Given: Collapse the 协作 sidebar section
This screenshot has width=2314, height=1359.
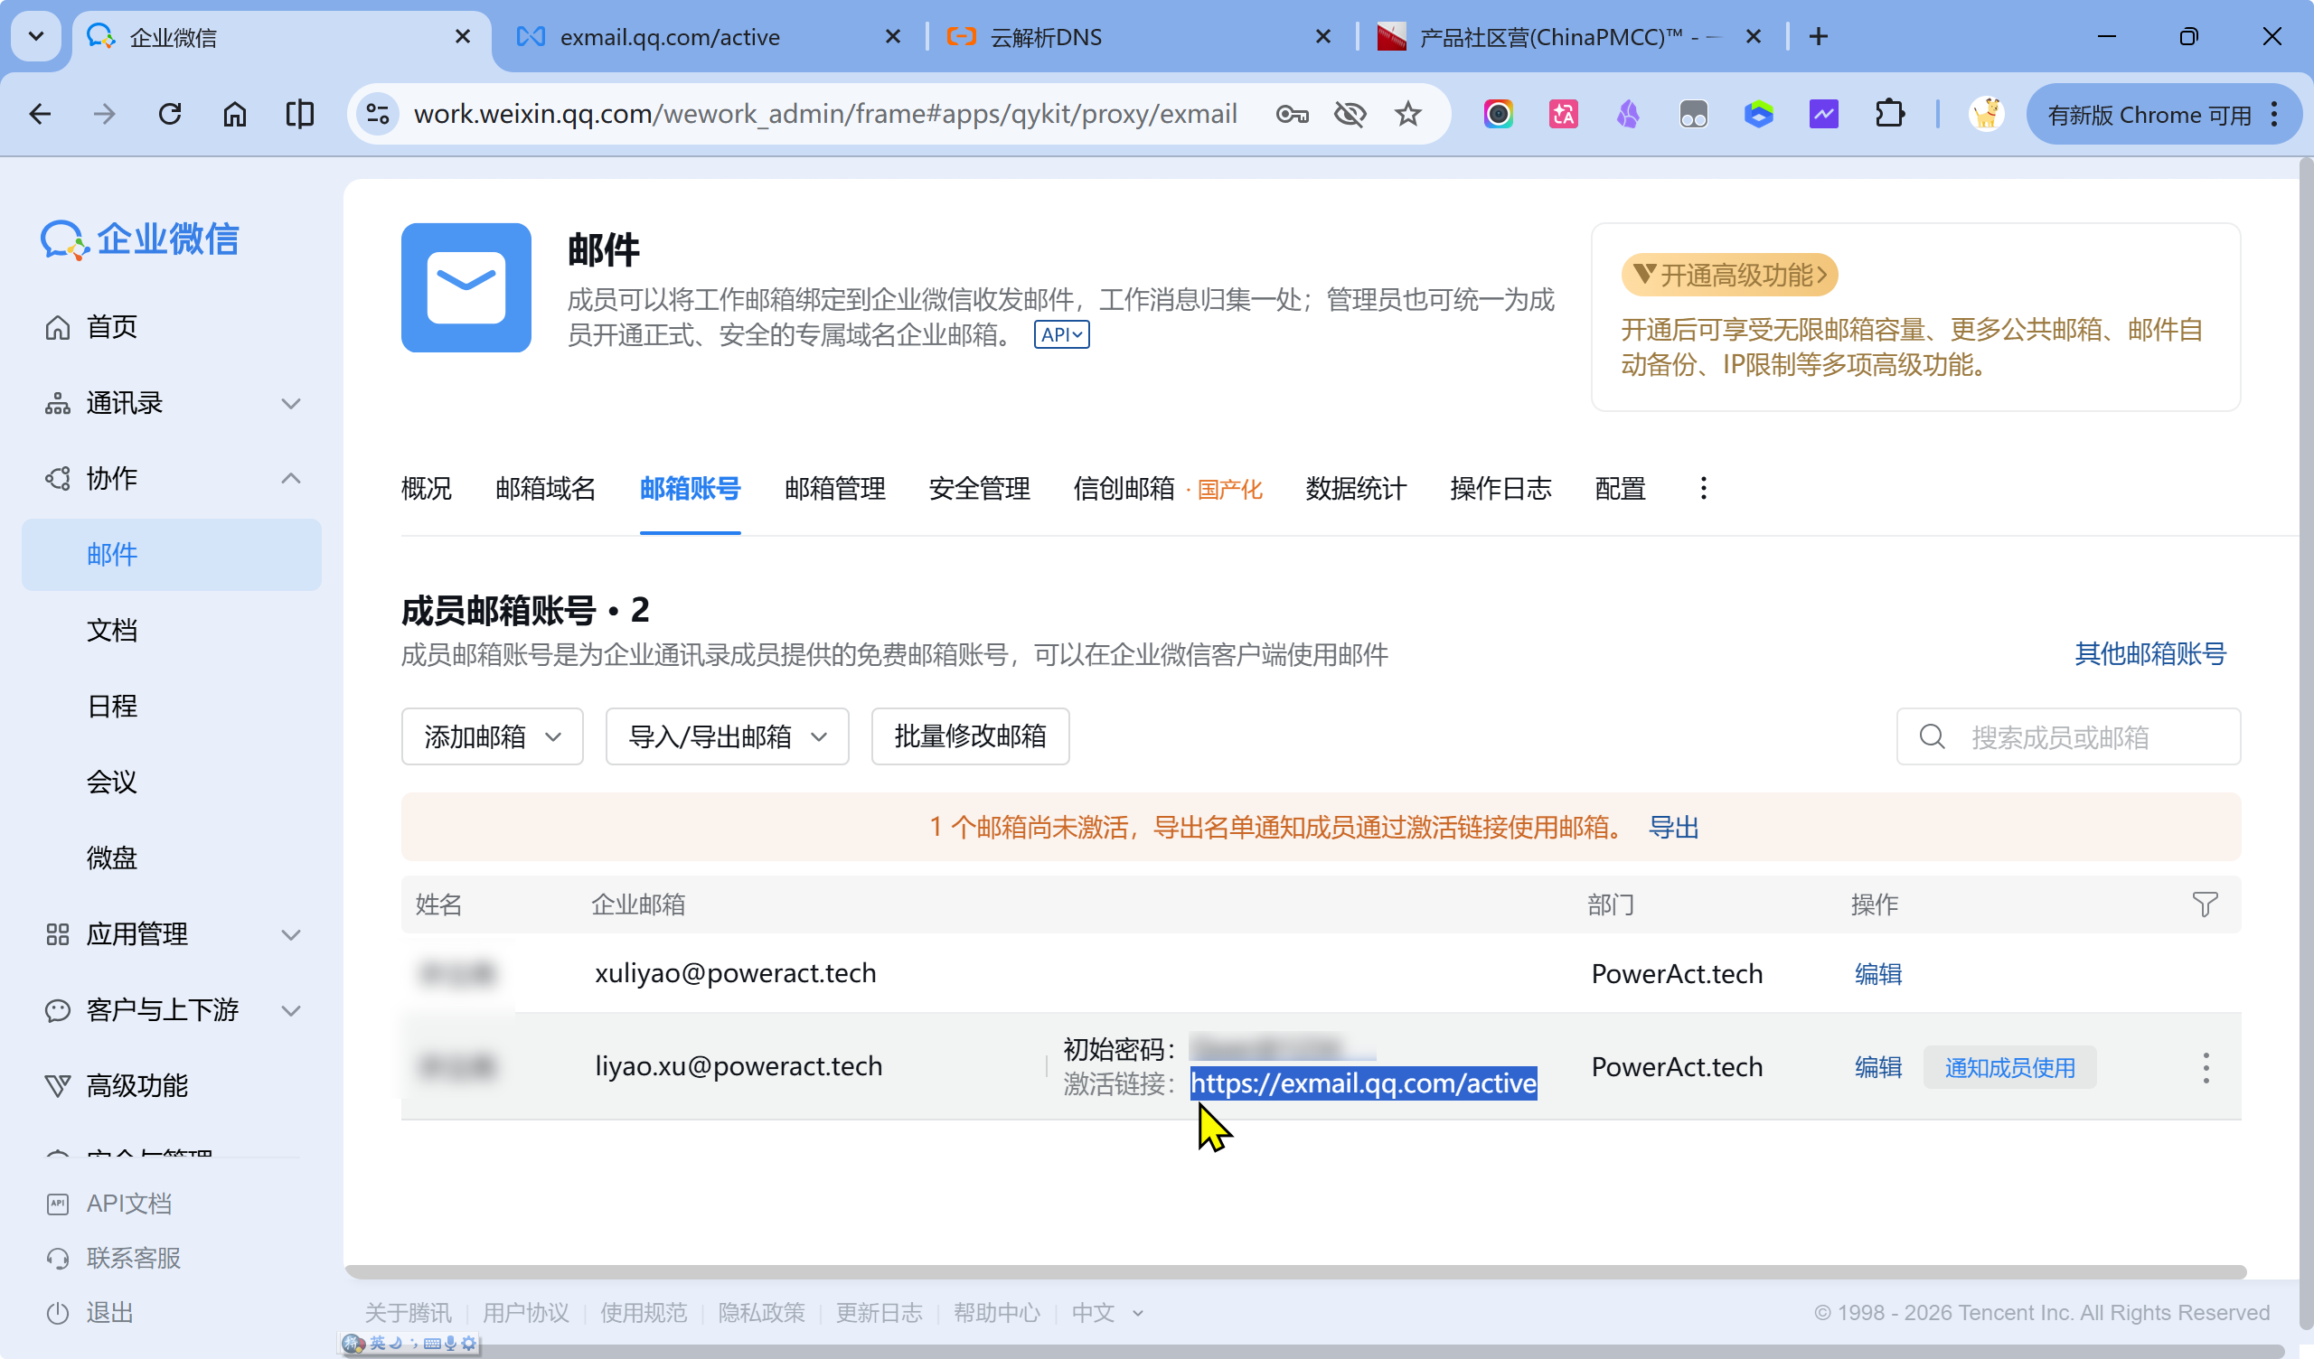Looking at the screenshot, I should [290, 478].
